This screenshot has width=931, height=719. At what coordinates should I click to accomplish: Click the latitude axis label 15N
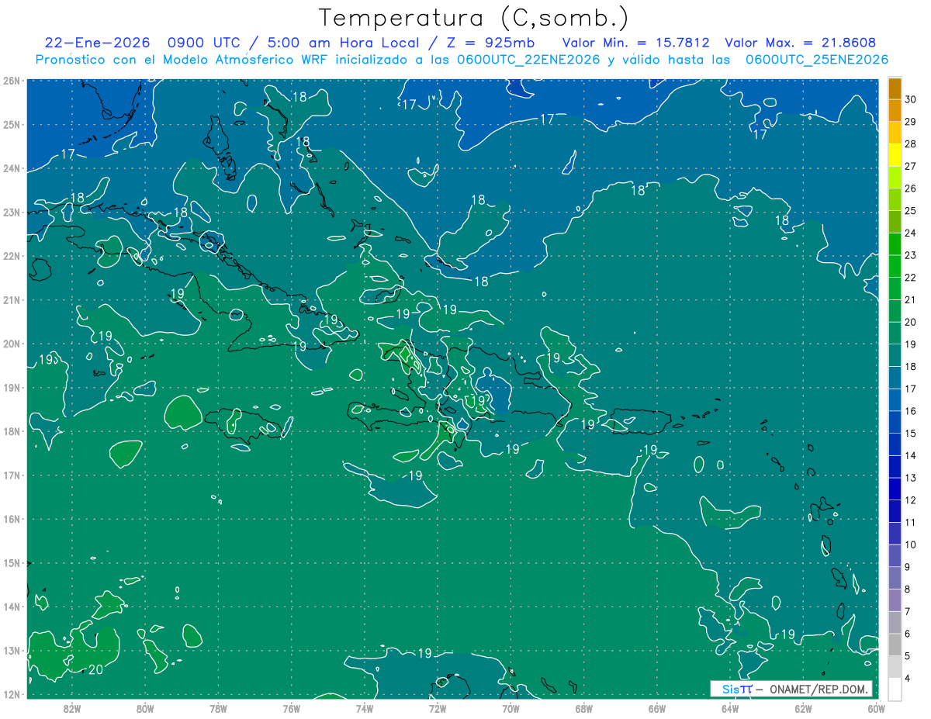(x=11, y=562)
